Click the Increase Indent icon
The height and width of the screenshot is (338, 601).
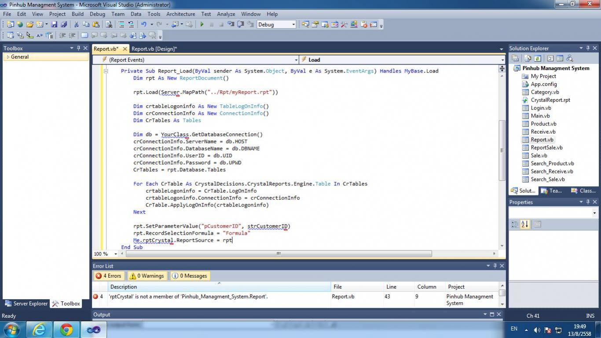72,36
